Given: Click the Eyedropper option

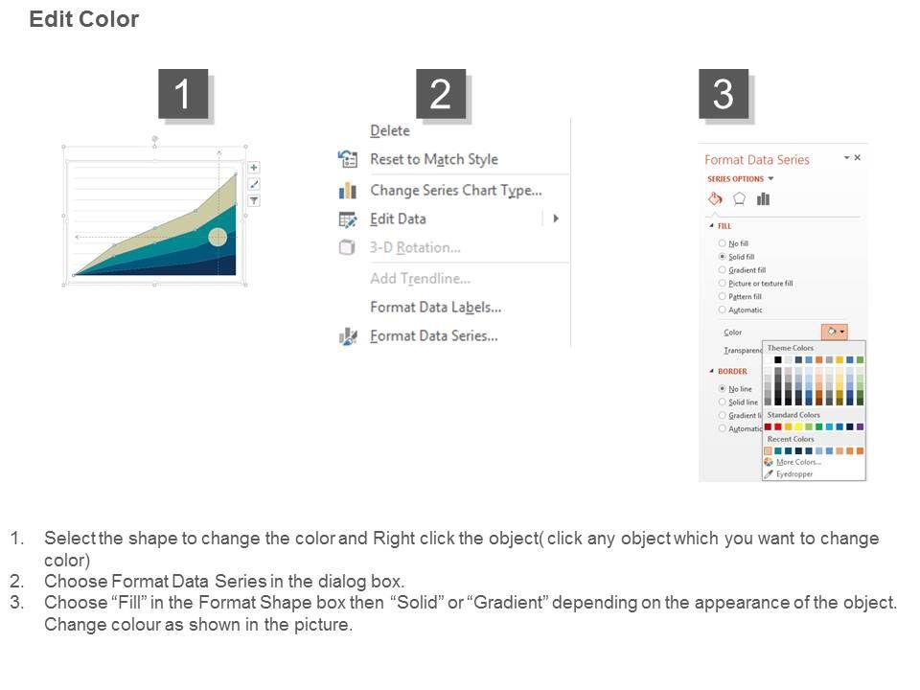Looking at the screenshot, I should (793, 473).
